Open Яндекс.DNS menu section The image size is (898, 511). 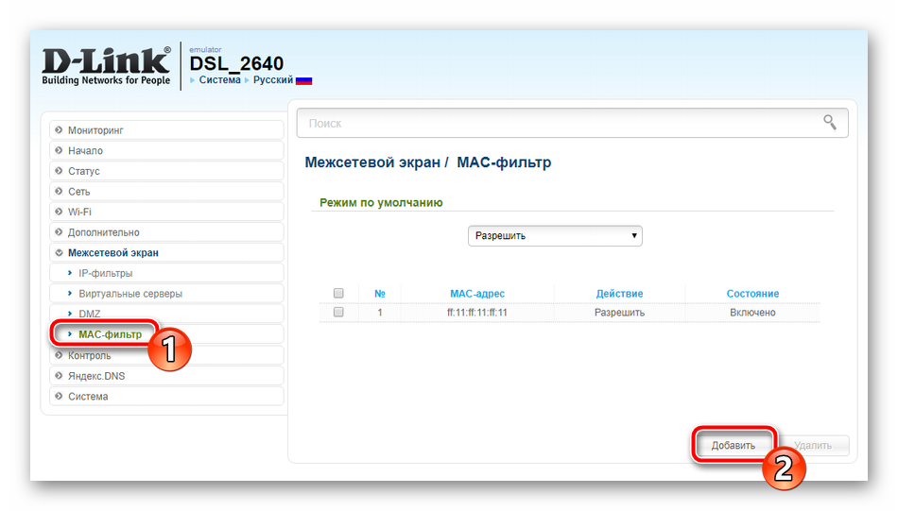[x=166, y=375]
